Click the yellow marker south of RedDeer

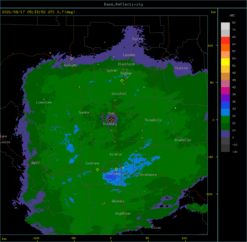(x=122, y=81)
